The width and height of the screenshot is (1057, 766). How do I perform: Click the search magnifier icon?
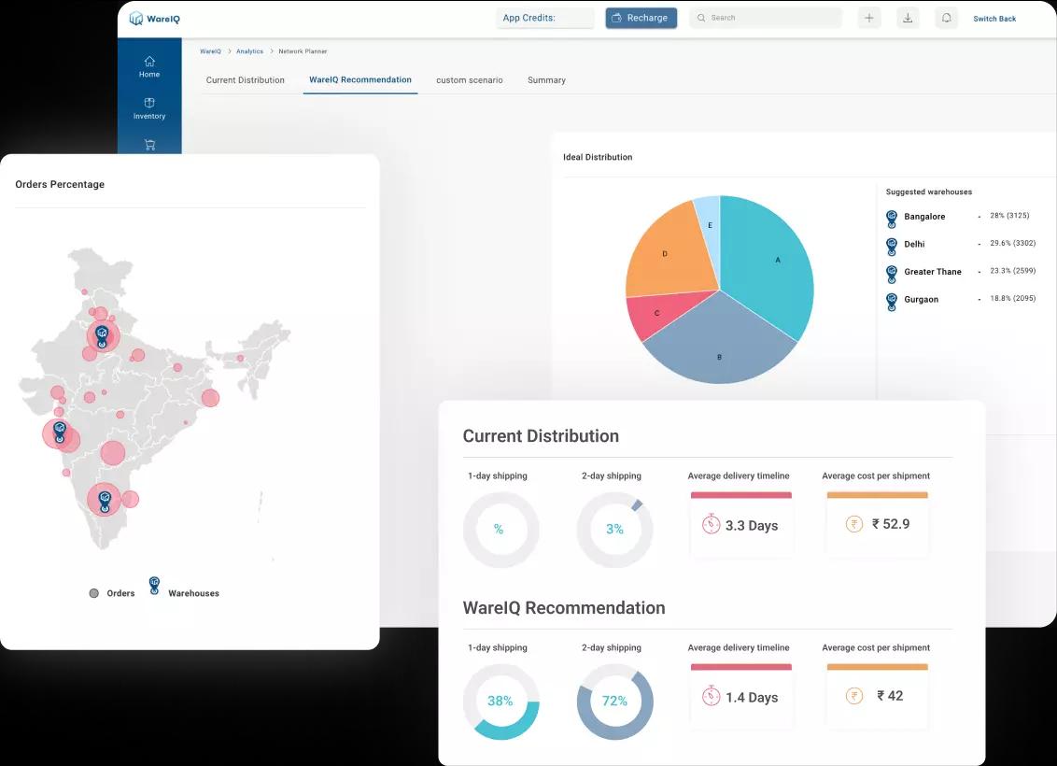tap(701, 18)
